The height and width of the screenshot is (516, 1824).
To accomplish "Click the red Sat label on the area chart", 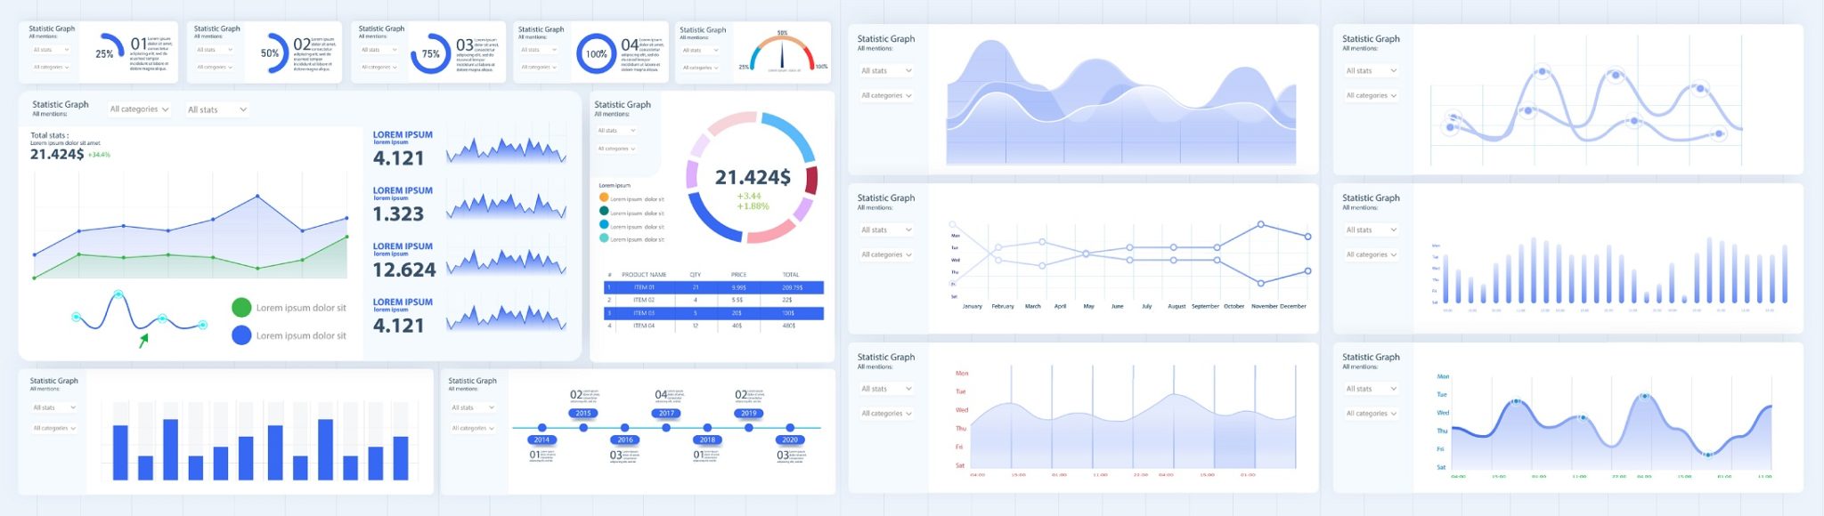I will 960,465.
